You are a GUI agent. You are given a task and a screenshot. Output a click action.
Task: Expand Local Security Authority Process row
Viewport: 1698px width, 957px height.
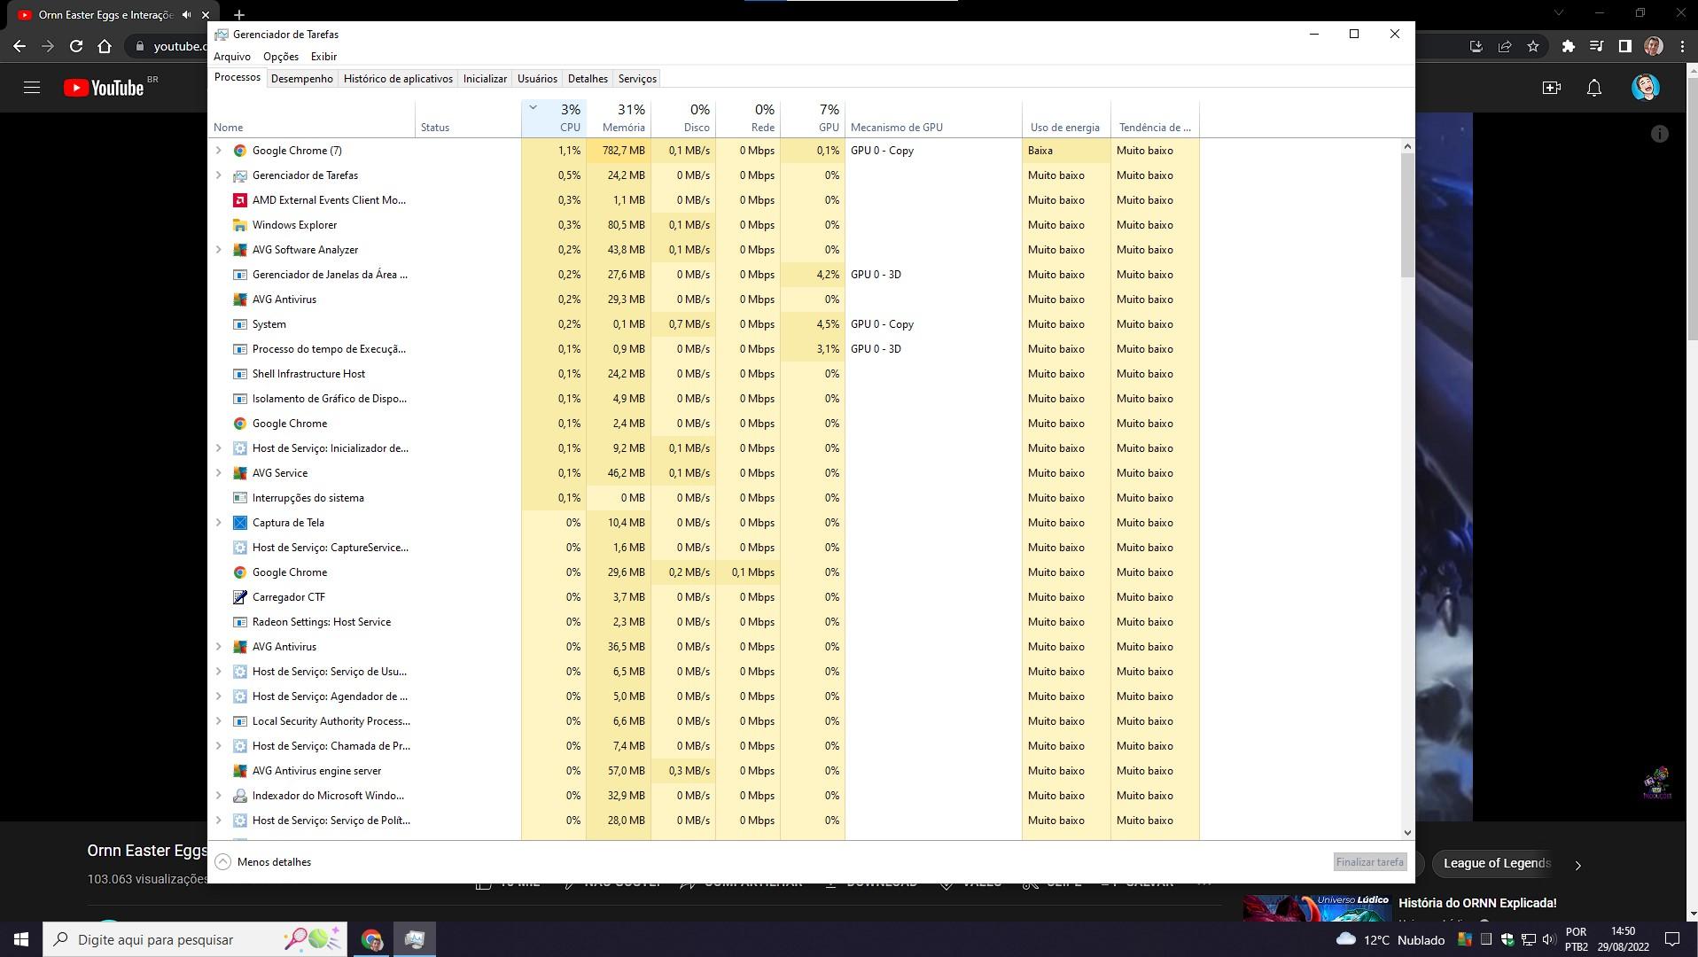219,721
